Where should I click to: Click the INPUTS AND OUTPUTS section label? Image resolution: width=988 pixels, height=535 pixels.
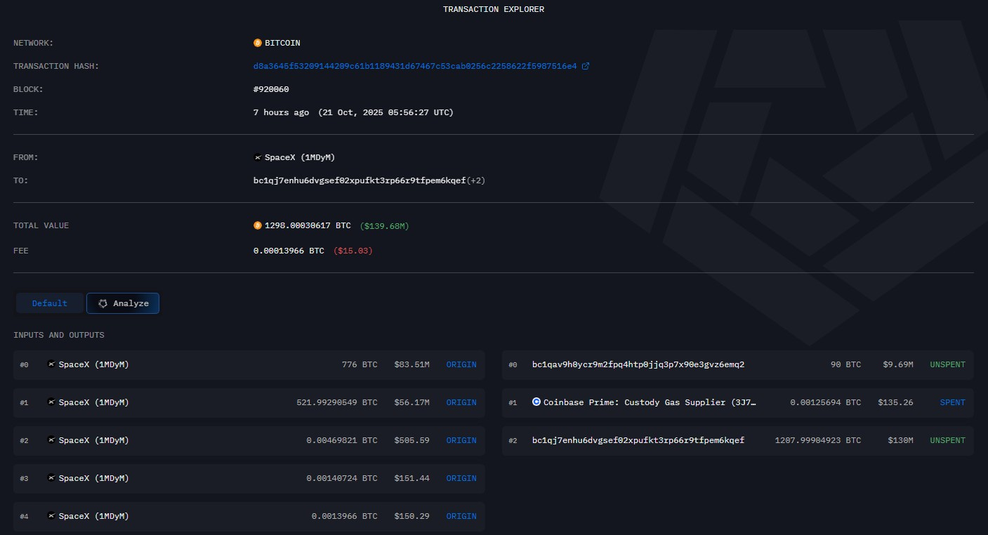coord(59,335)
